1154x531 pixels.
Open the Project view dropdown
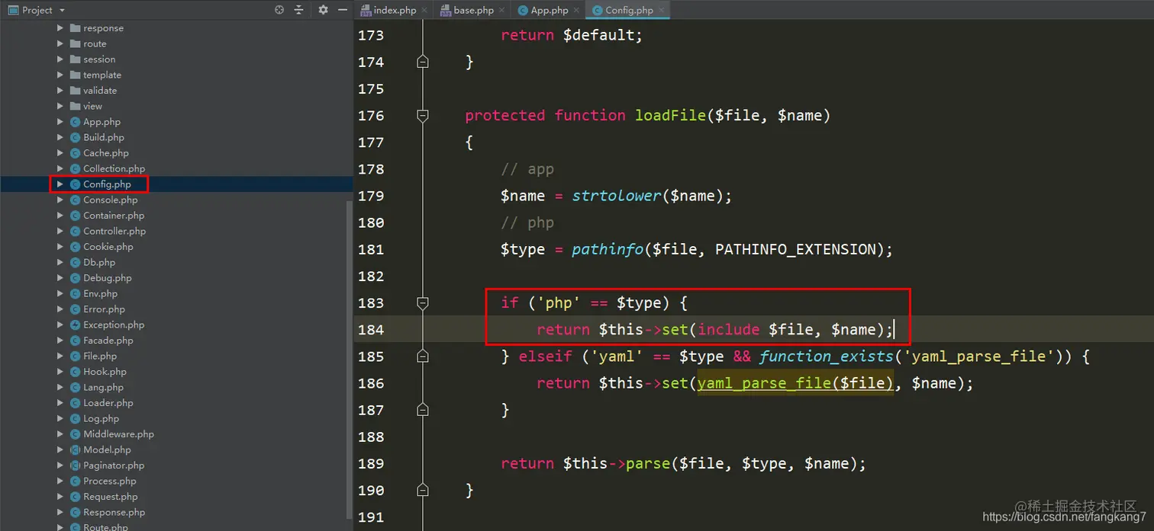(62, 11)
